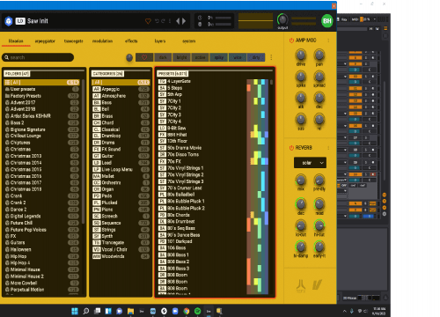Select the Live Loop Menu category

(121, 169)
